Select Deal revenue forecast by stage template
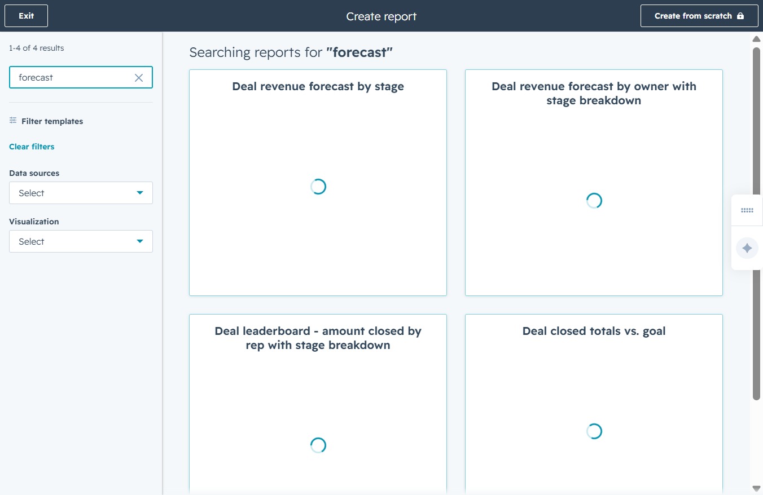This screenshot has height=495, width=763. pyautogui.click(x=318, y=183)
